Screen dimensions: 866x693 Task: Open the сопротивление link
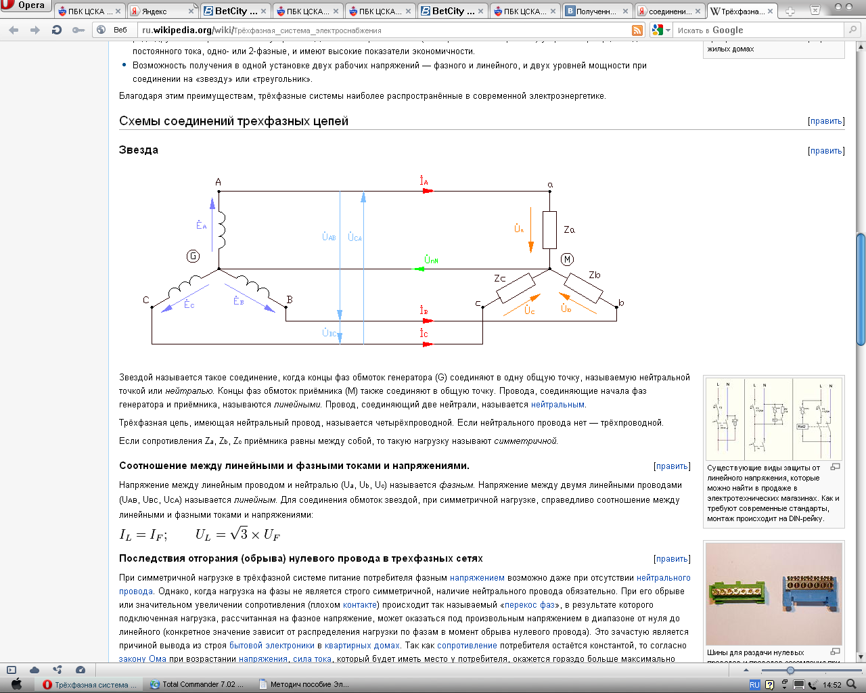[x=467, y=646]
